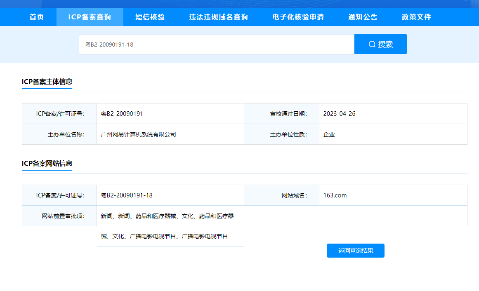Click the 通知公告 navigation item
479x291 pixels.
(x=363, y=17)
